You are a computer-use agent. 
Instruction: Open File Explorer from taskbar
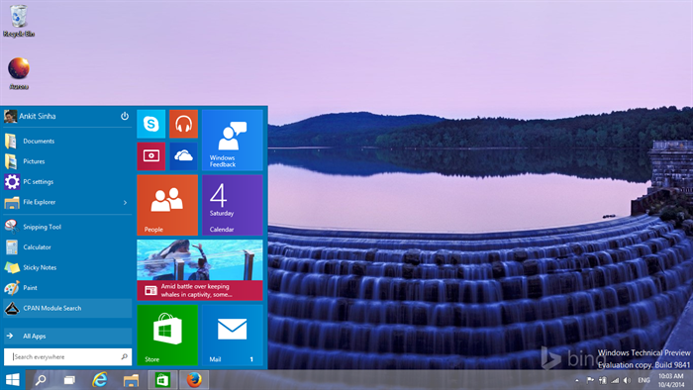pos(131,380)
